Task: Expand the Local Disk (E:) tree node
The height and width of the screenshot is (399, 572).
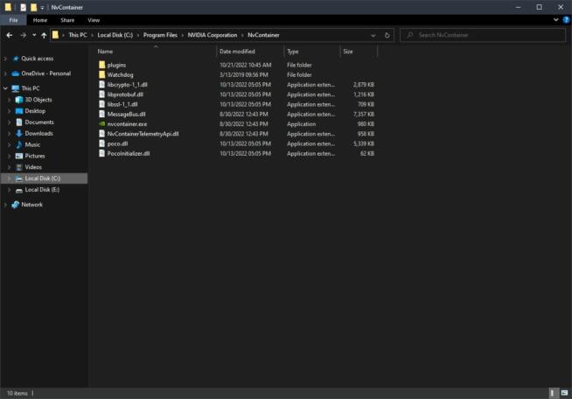Action: pyautogui.click(x=9, y=190)
